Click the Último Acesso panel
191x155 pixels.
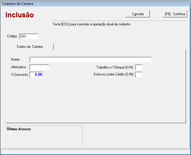44,135
